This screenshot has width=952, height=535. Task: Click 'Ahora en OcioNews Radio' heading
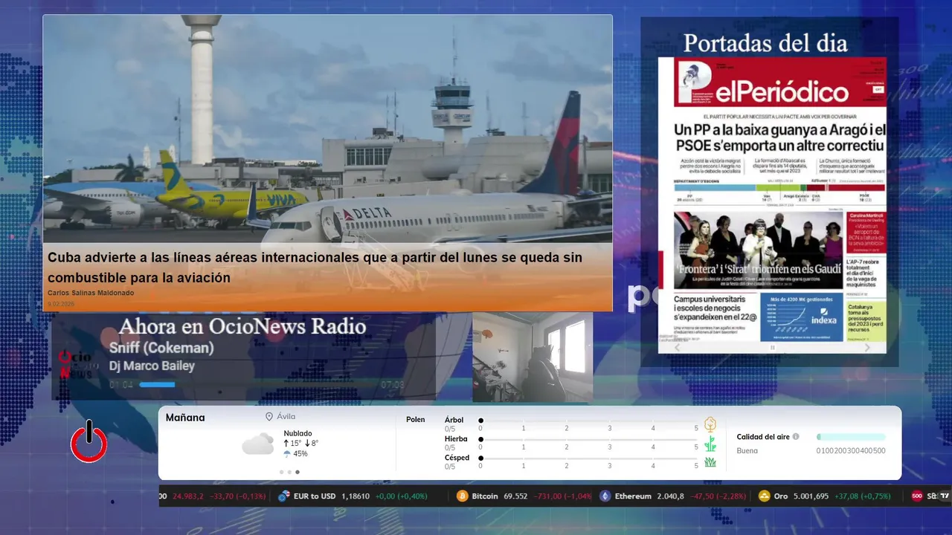click(x=242, y=326)
